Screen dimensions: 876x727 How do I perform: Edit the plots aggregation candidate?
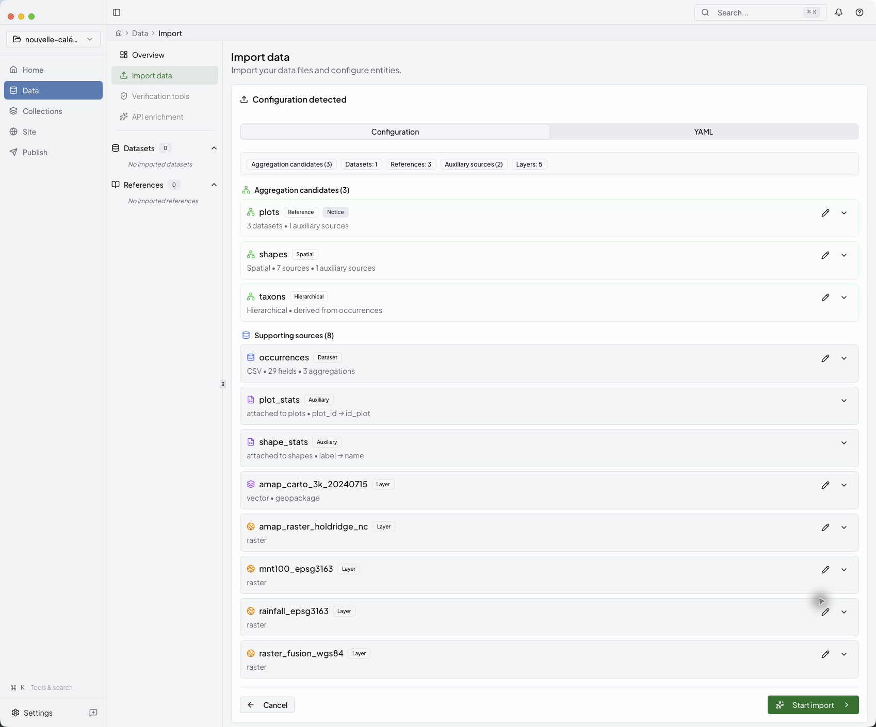pos(825,213)
